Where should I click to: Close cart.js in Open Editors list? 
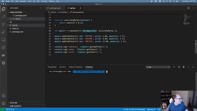(11, 19)
